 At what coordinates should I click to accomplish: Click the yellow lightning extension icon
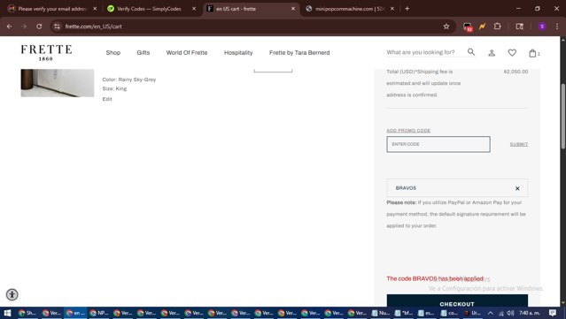pyautogui.click(x=482, y=27)
